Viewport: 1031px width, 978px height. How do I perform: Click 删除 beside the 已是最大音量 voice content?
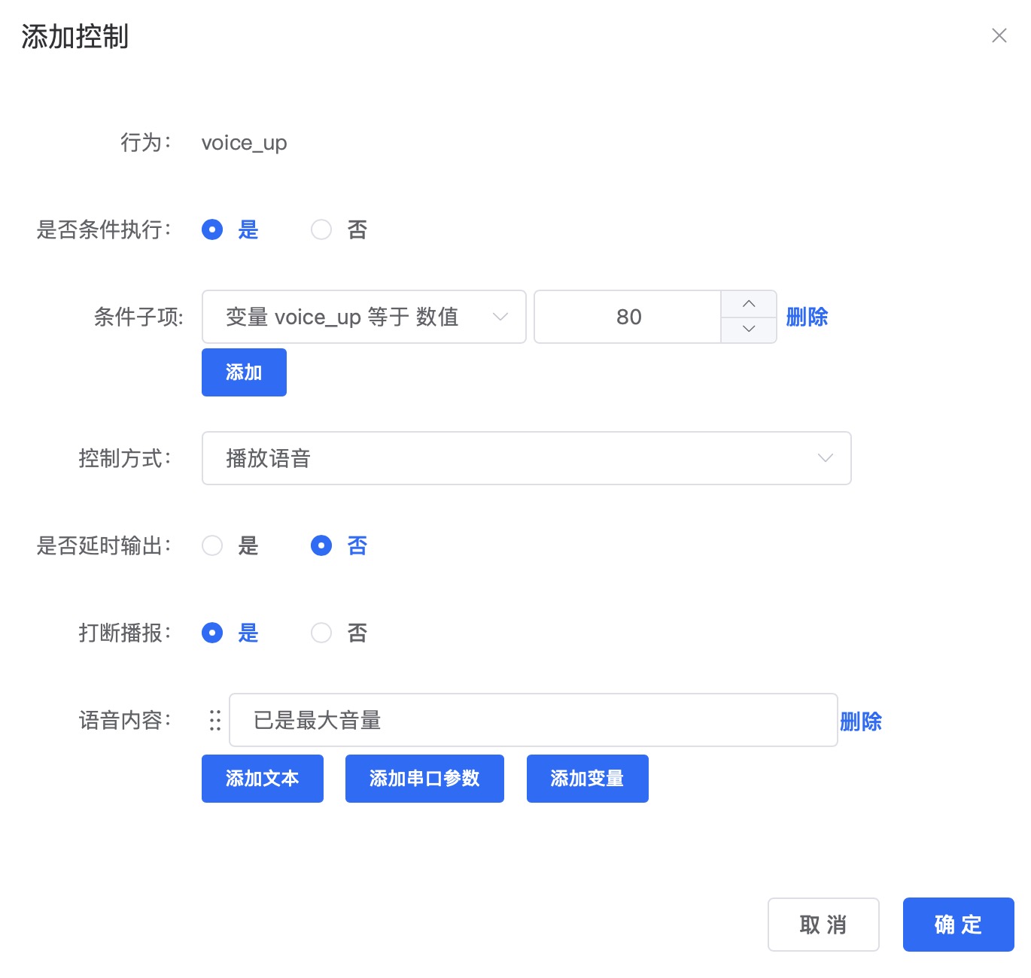[x=861, y=721]
